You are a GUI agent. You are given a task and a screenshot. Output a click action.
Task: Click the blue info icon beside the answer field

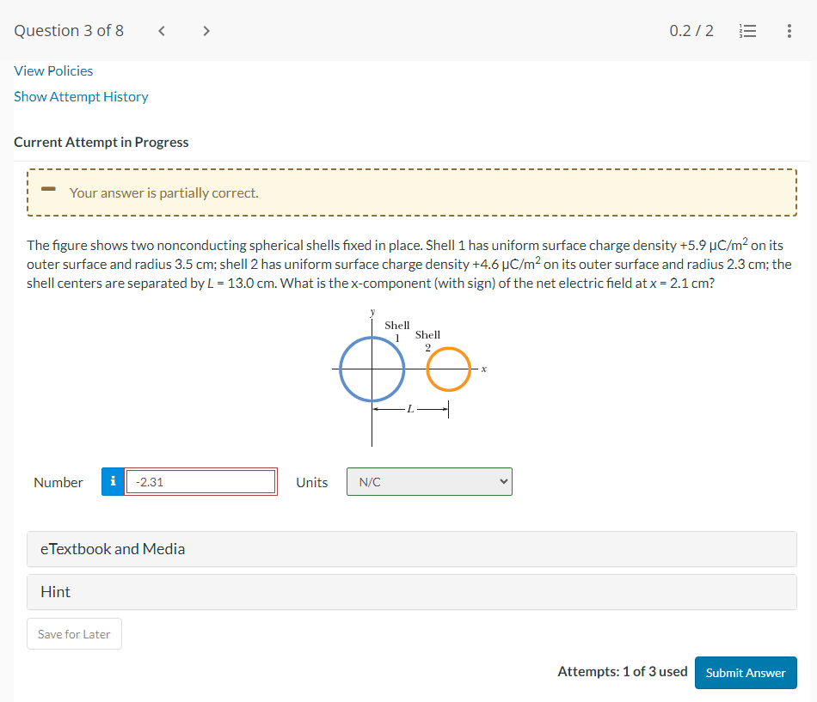point(113,482)
